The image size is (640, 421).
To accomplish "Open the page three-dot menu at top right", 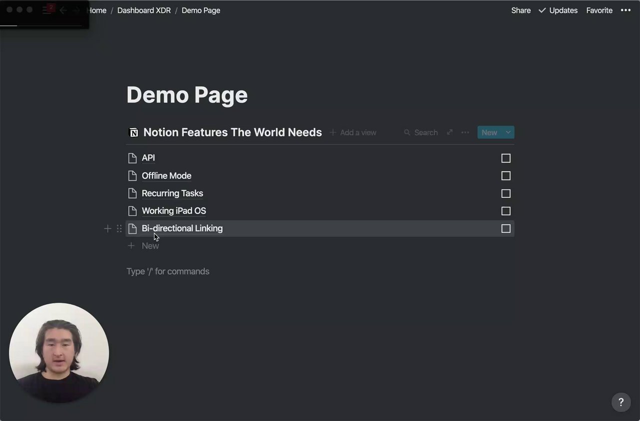I will coord(625,10).
